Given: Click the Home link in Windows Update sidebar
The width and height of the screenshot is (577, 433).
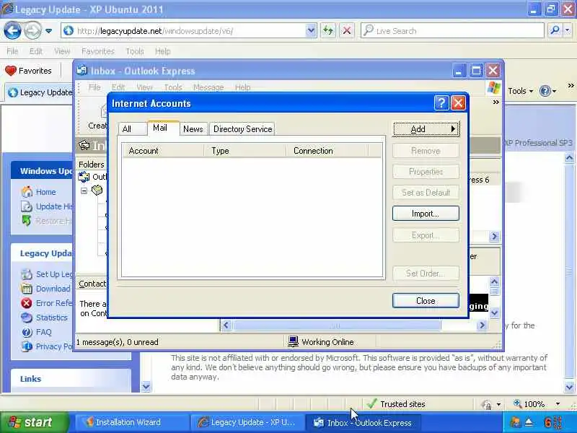Looking at the screenshot, I should click(45, 192).
